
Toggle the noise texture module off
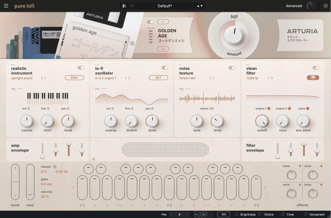tap(232, 68)
